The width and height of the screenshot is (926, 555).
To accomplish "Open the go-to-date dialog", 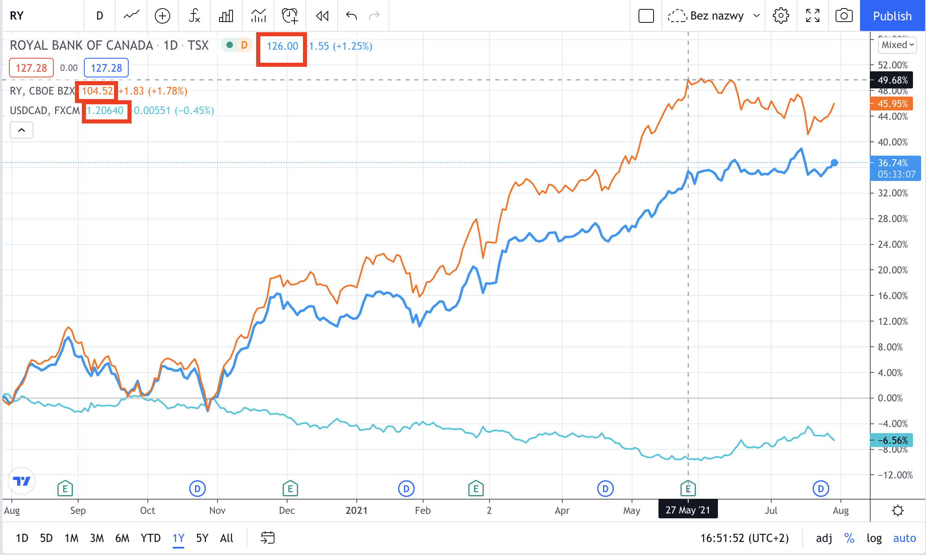I will click(268, 538).
